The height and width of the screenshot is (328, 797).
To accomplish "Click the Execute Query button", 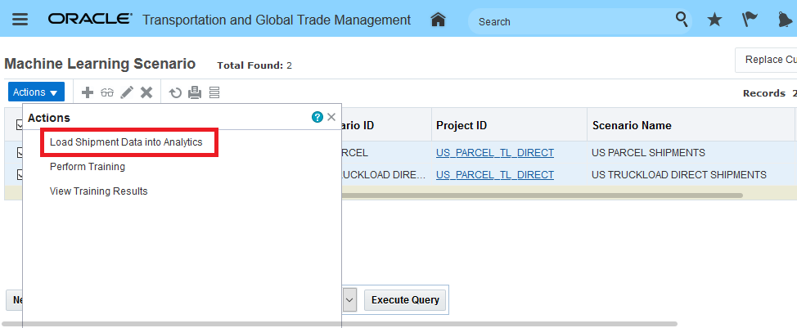I will pos(405,299).
